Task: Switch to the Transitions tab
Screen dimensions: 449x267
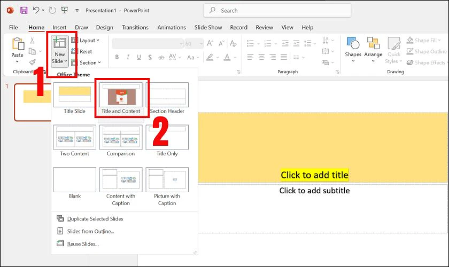Action: (x=135, y=27)
